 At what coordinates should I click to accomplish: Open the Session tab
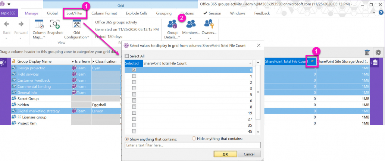[212, 13]
